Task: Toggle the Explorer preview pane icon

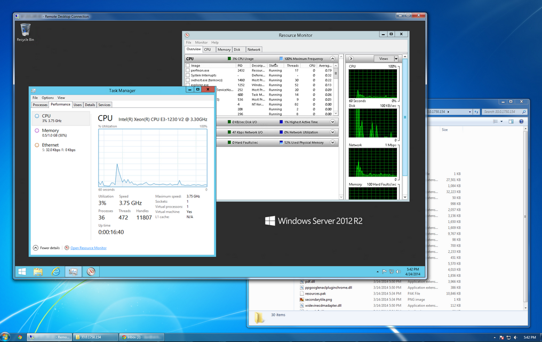Action: 511,121
